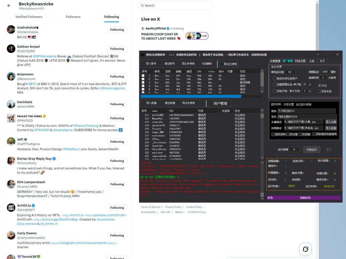The height and width of the screenshot is (259, 346).
Task: Click the account list scrollbar down arrow
Action: pos(262,92)
